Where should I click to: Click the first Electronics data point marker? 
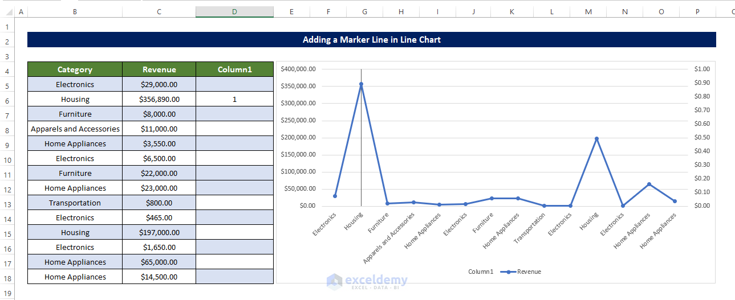335,196
